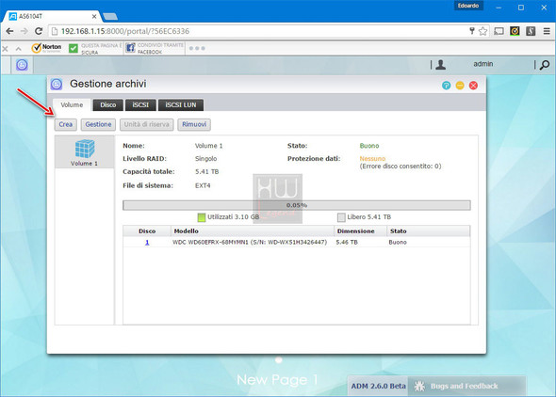Bookmark page with the star icon

(x=482, y=31)
